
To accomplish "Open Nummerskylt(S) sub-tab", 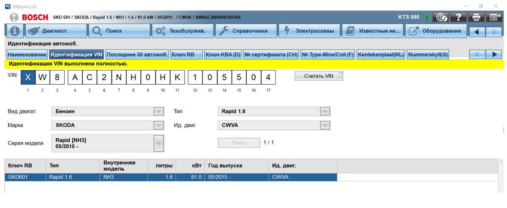I will [428, 55].
